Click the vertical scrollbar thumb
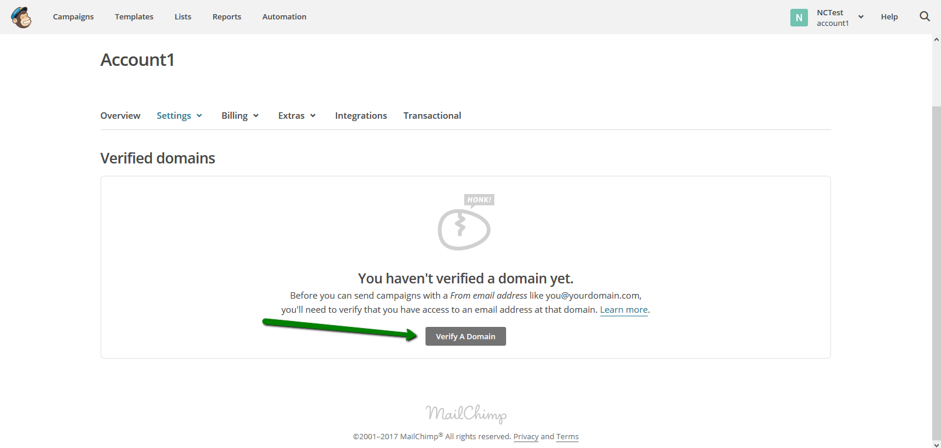The height and width of the screenshot is (448, 941). pos(936,273)
